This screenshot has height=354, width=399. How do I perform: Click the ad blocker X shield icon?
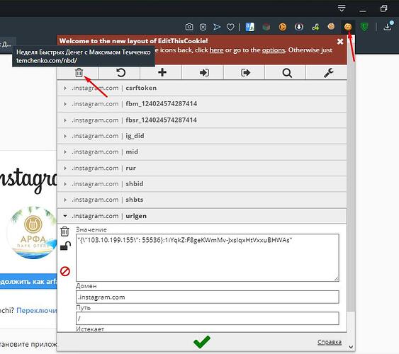point(203,27)
